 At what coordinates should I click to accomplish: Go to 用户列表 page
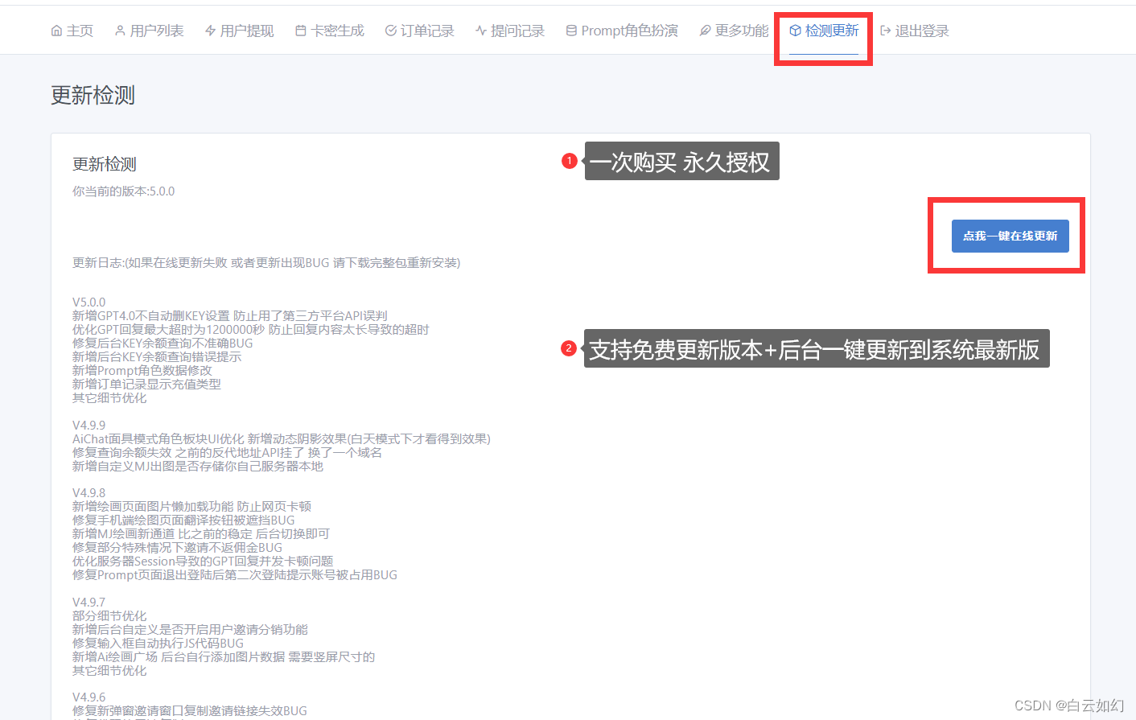pyautogui.click(x=149, y=31)
